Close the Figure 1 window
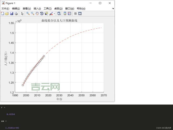This screenshot has width=173, height=130. (110, 3)
